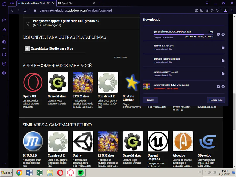Open sidebar three-dots setup menu

point(4,164)
